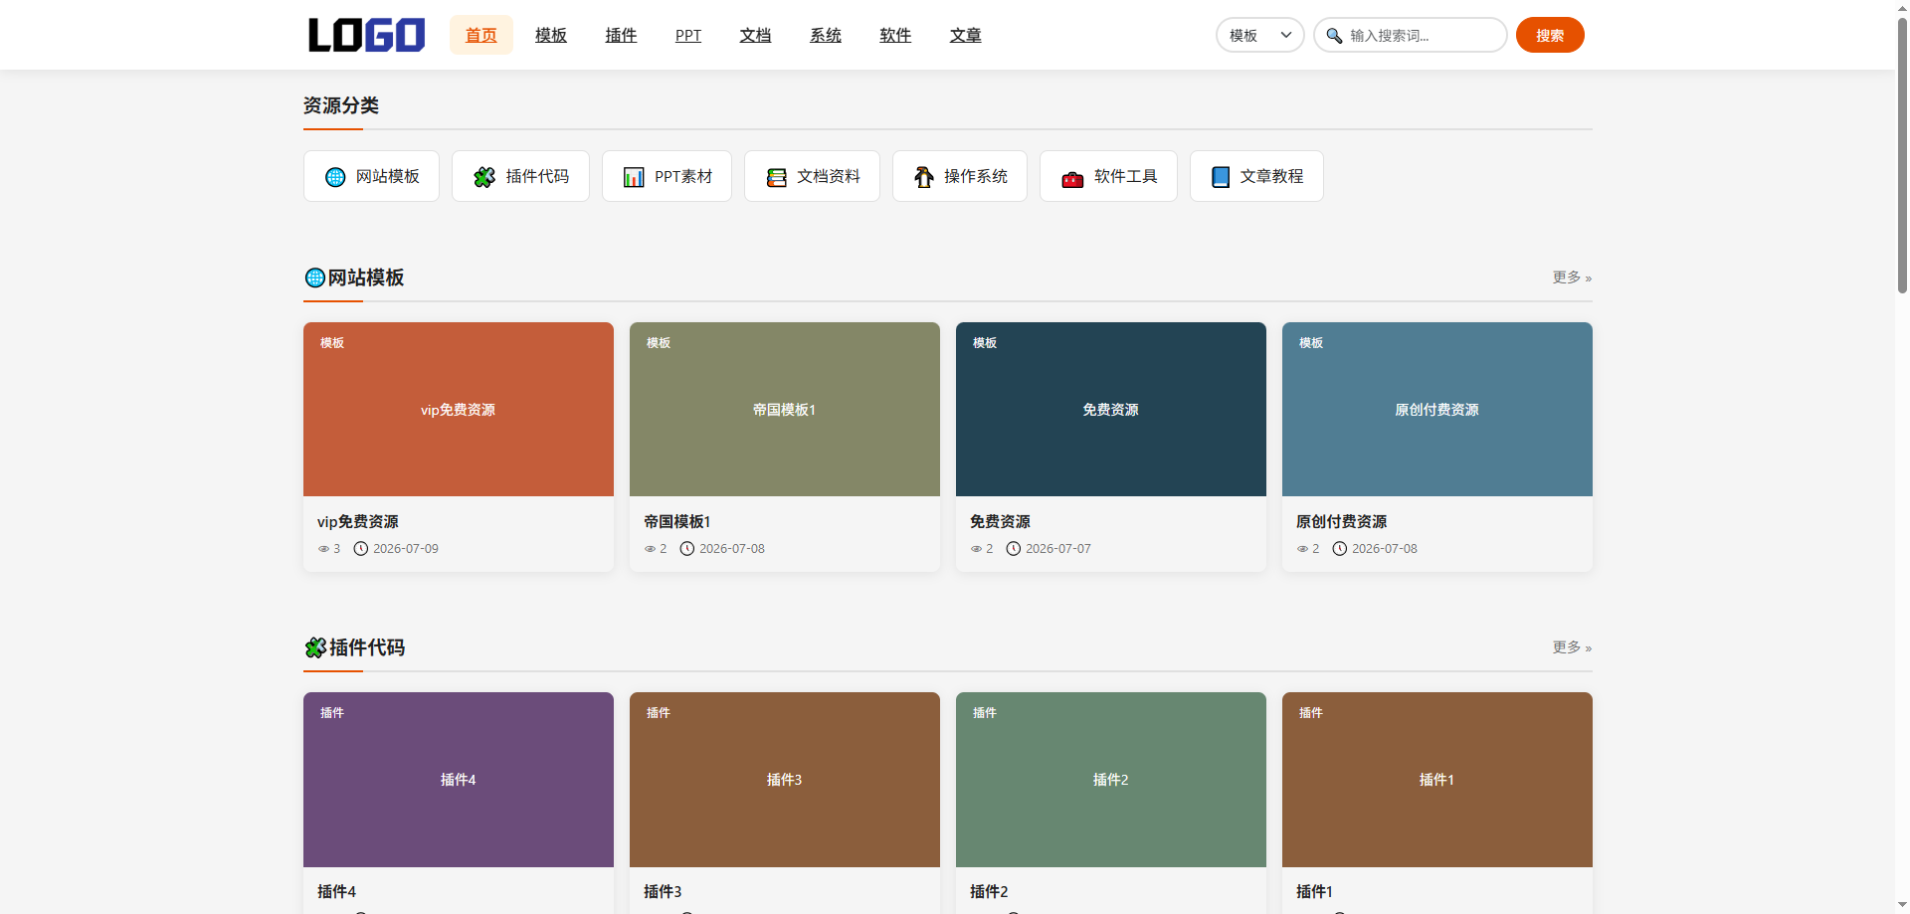Click the globe icon in 网站模板 category button
1910x914 pixels.
point(335,177)
